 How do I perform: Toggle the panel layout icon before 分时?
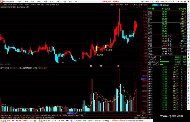pos(2,5)
